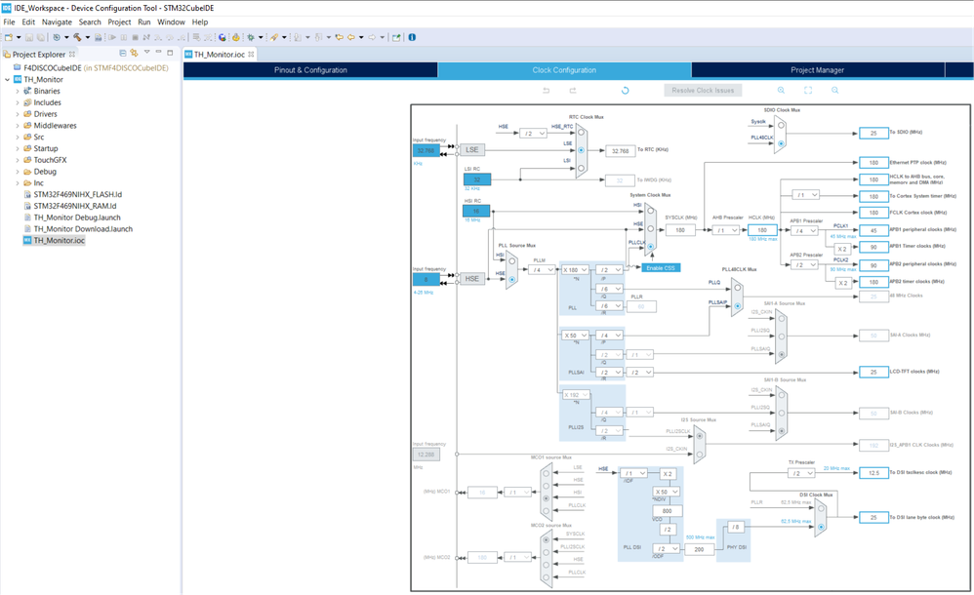The width and height of the screenshot is (974, 595).
Task: Expand the TouchGFX folder in tree
Action: [x=18, y=160]
